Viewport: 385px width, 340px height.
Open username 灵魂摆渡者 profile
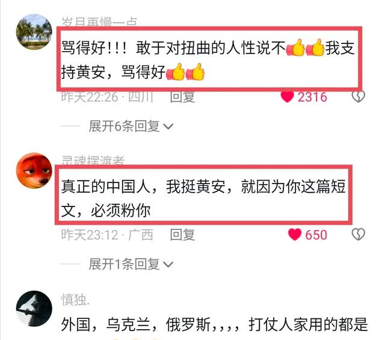(x=93, y=161)
